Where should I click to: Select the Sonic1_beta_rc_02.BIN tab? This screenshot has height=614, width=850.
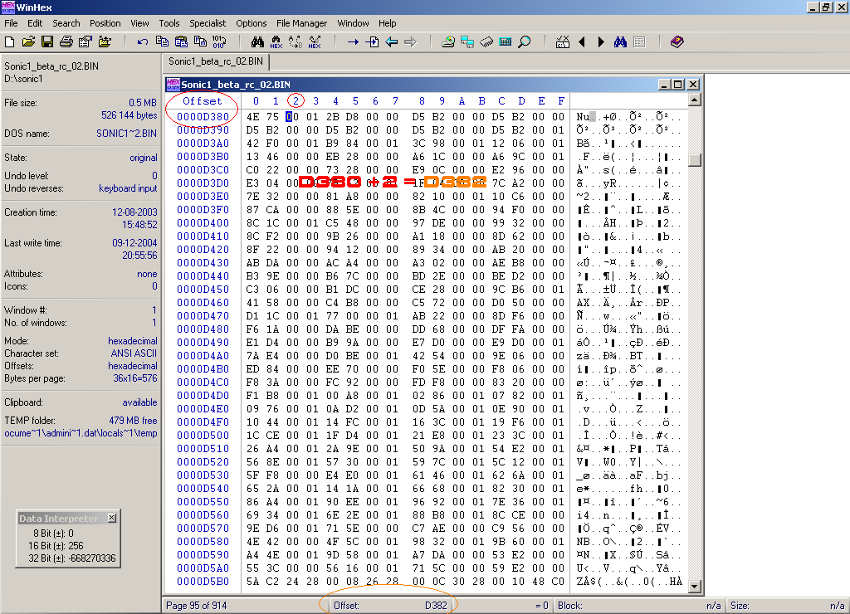(216, 61)
